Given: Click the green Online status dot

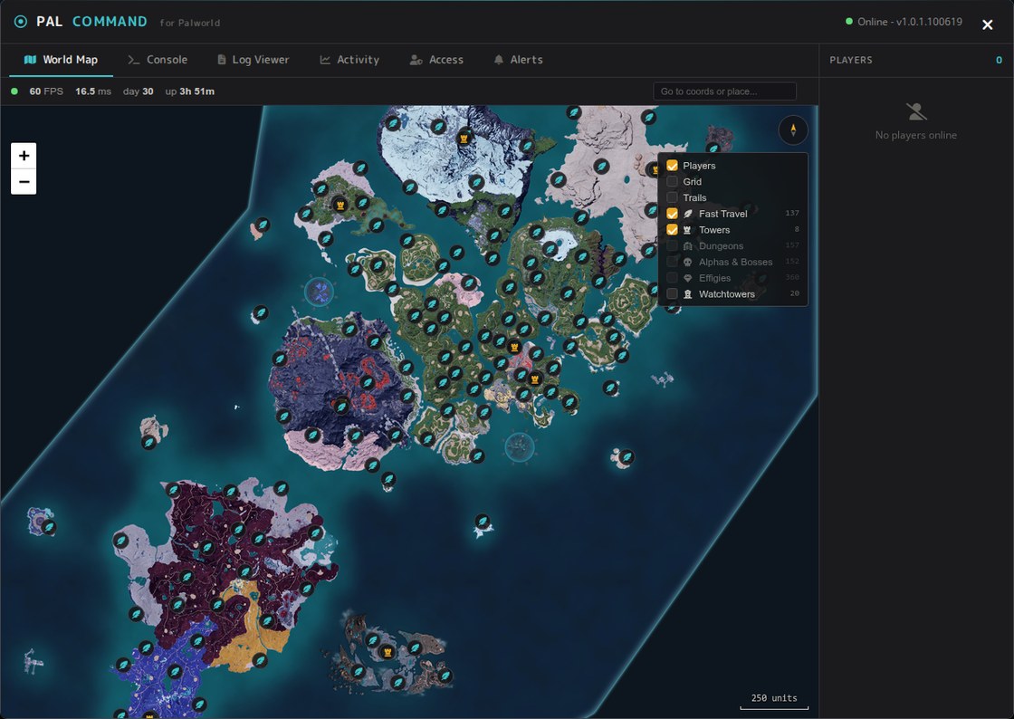Looking at the screenshot, I should pos(849,22).
